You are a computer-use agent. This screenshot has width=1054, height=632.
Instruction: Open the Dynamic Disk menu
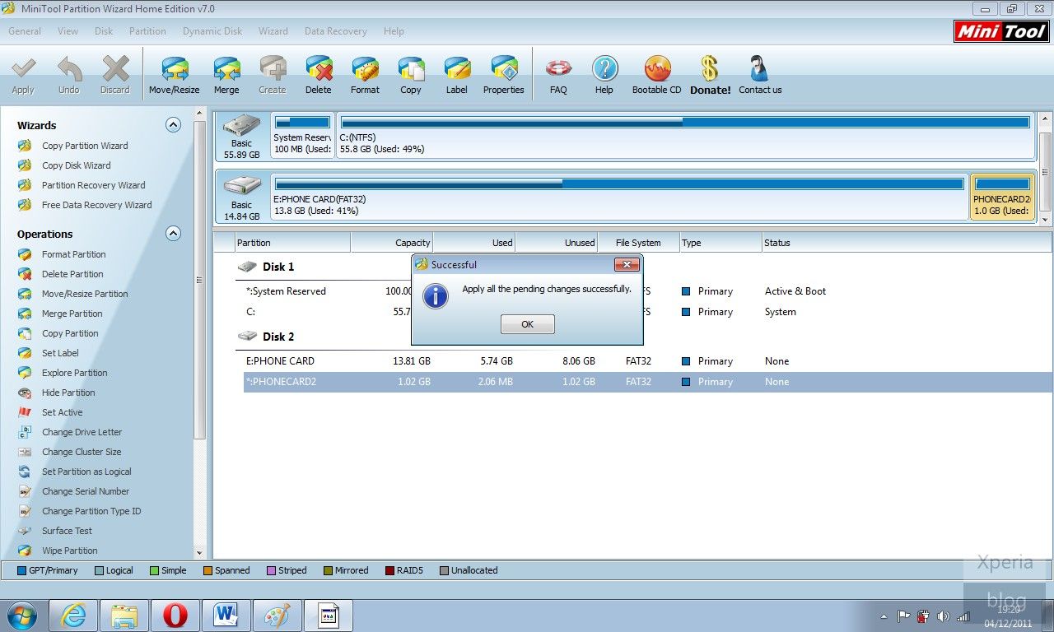(212, 31)
